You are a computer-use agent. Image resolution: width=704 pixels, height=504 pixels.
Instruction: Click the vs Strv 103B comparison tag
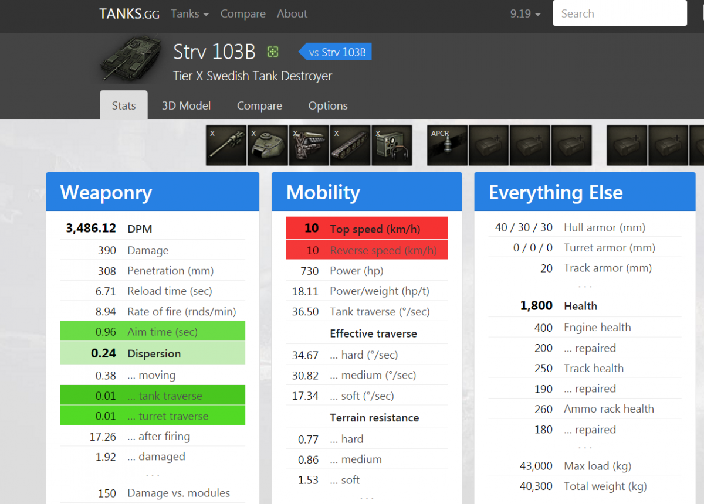point(336,52)
